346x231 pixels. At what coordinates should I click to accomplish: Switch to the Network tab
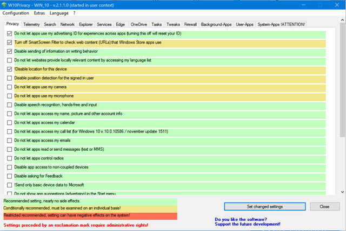tap(67, 24)
